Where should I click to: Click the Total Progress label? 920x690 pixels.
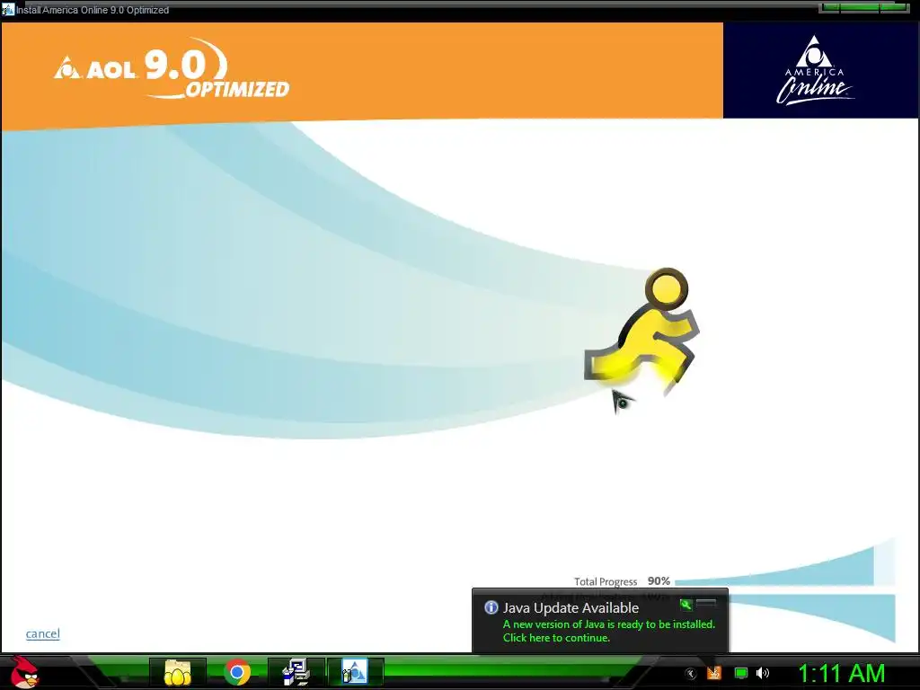point(606,581)
